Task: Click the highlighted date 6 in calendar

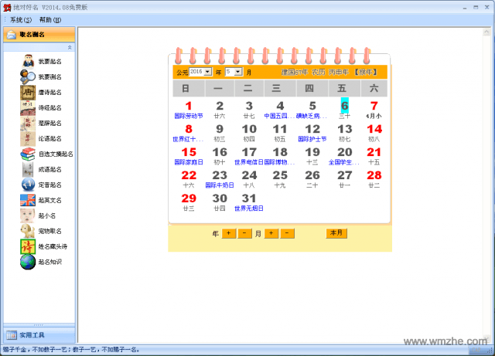Action: tap(345, 106)
